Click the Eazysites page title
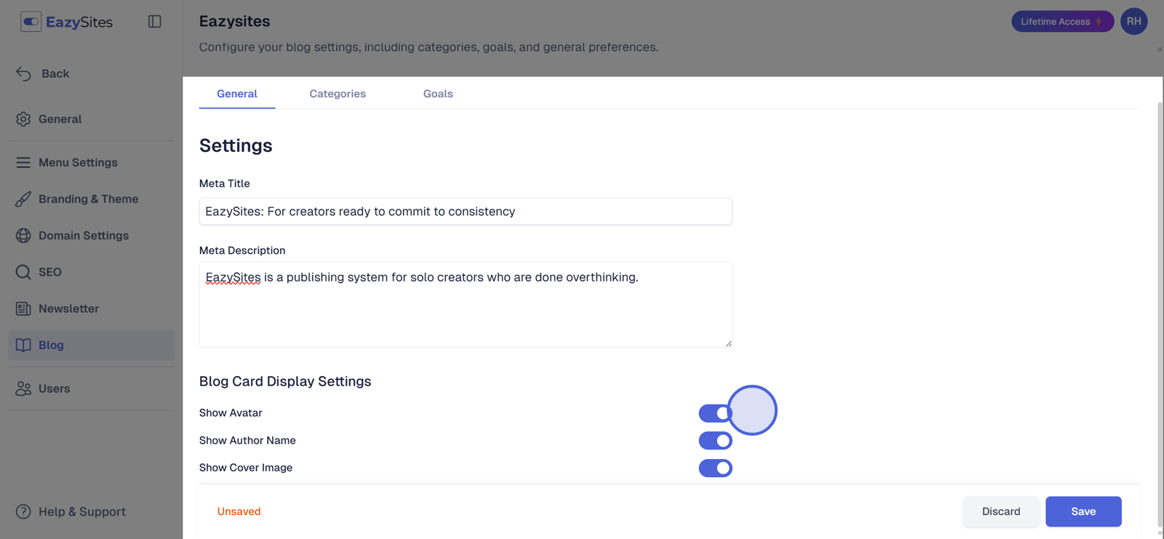Viewport: 1164px width, 539px height. tap(234, 21)
